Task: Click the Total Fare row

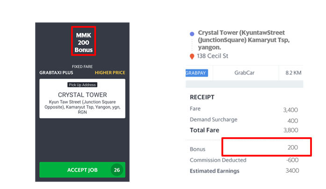Action: click(x=243, y=130)
